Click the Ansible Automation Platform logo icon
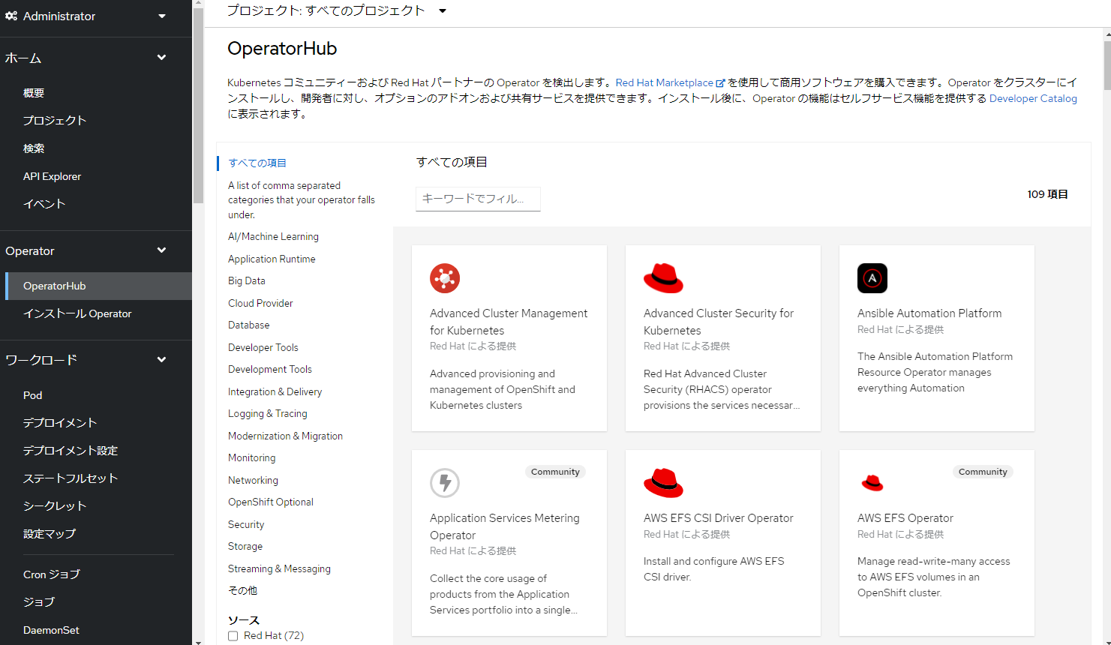Screen dimensions: 1111x645 click(872, 277)
